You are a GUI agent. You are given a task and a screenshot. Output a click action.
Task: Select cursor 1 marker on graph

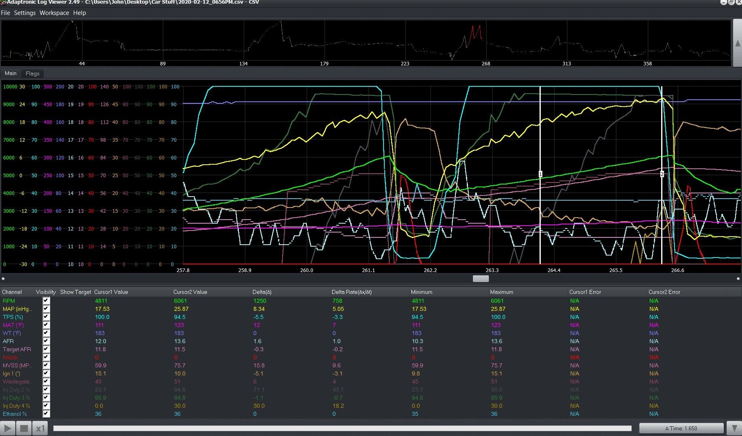pos(540,174)
